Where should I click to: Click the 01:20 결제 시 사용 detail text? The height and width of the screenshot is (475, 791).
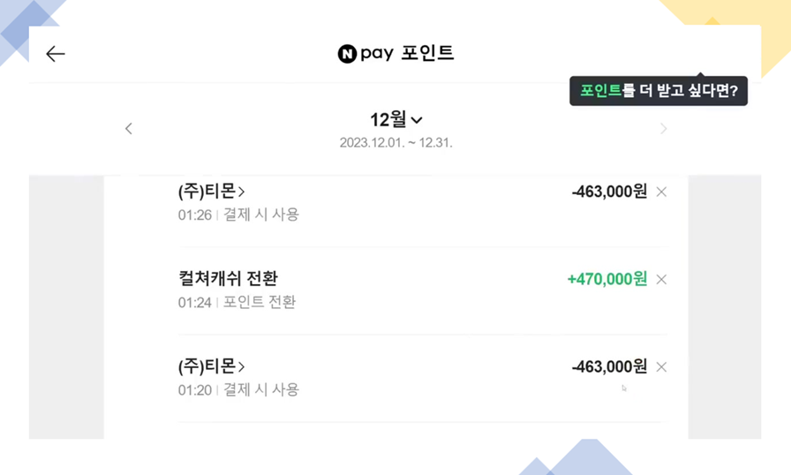(238, 389)
